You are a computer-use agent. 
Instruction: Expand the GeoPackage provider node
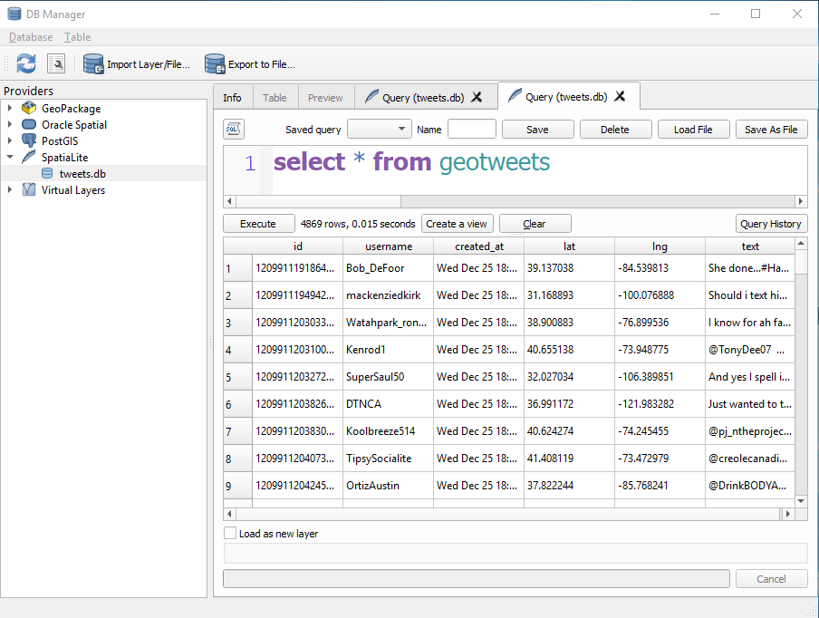10,109
